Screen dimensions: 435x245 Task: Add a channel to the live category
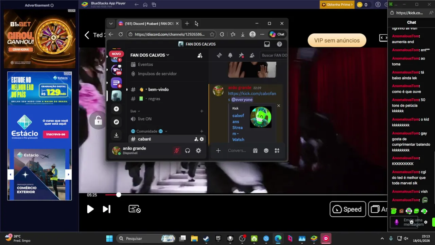[x=202, y=111]
